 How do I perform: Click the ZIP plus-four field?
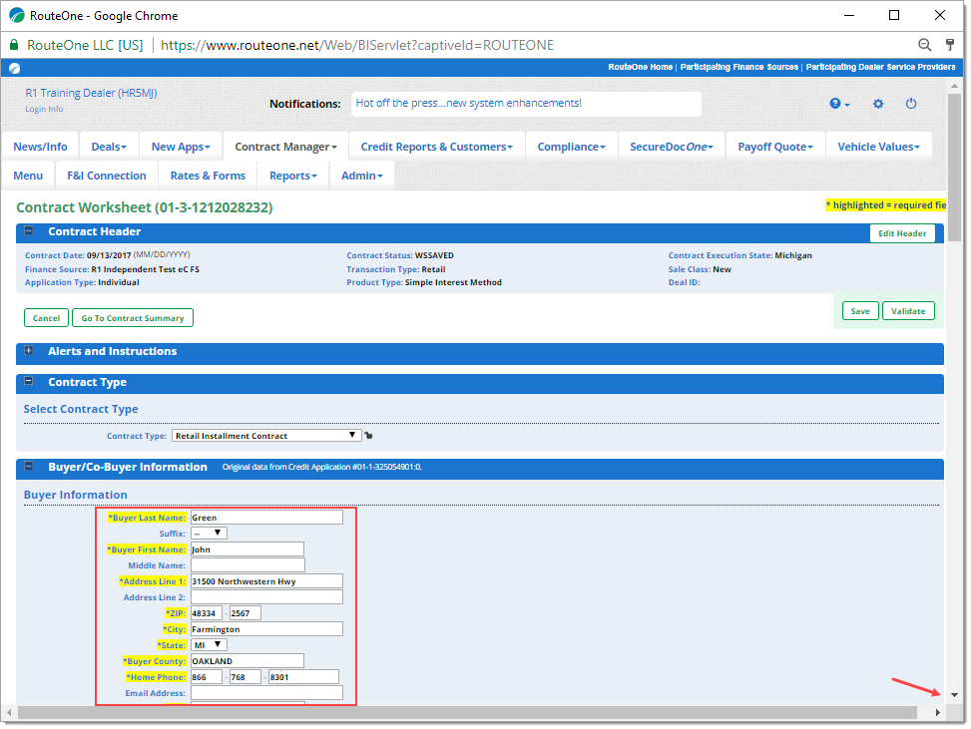[x=244, y=613]
